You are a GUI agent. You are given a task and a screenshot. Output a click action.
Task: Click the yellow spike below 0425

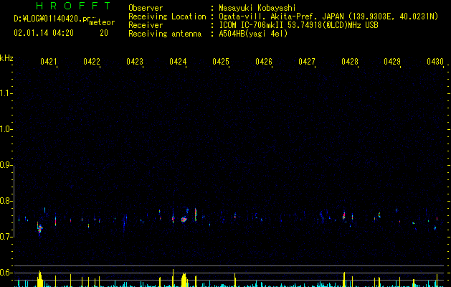click(x=235, y=280)
